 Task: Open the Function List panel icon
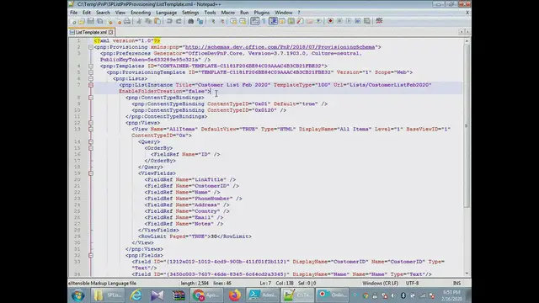pyautogui.click(x=301, y=21)
